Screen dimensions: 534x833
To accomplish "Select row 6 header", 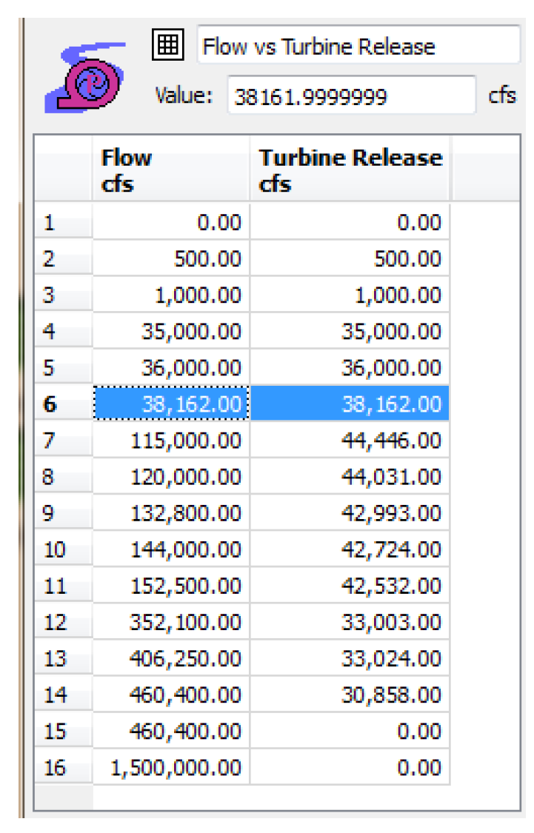I will (63, 404).
